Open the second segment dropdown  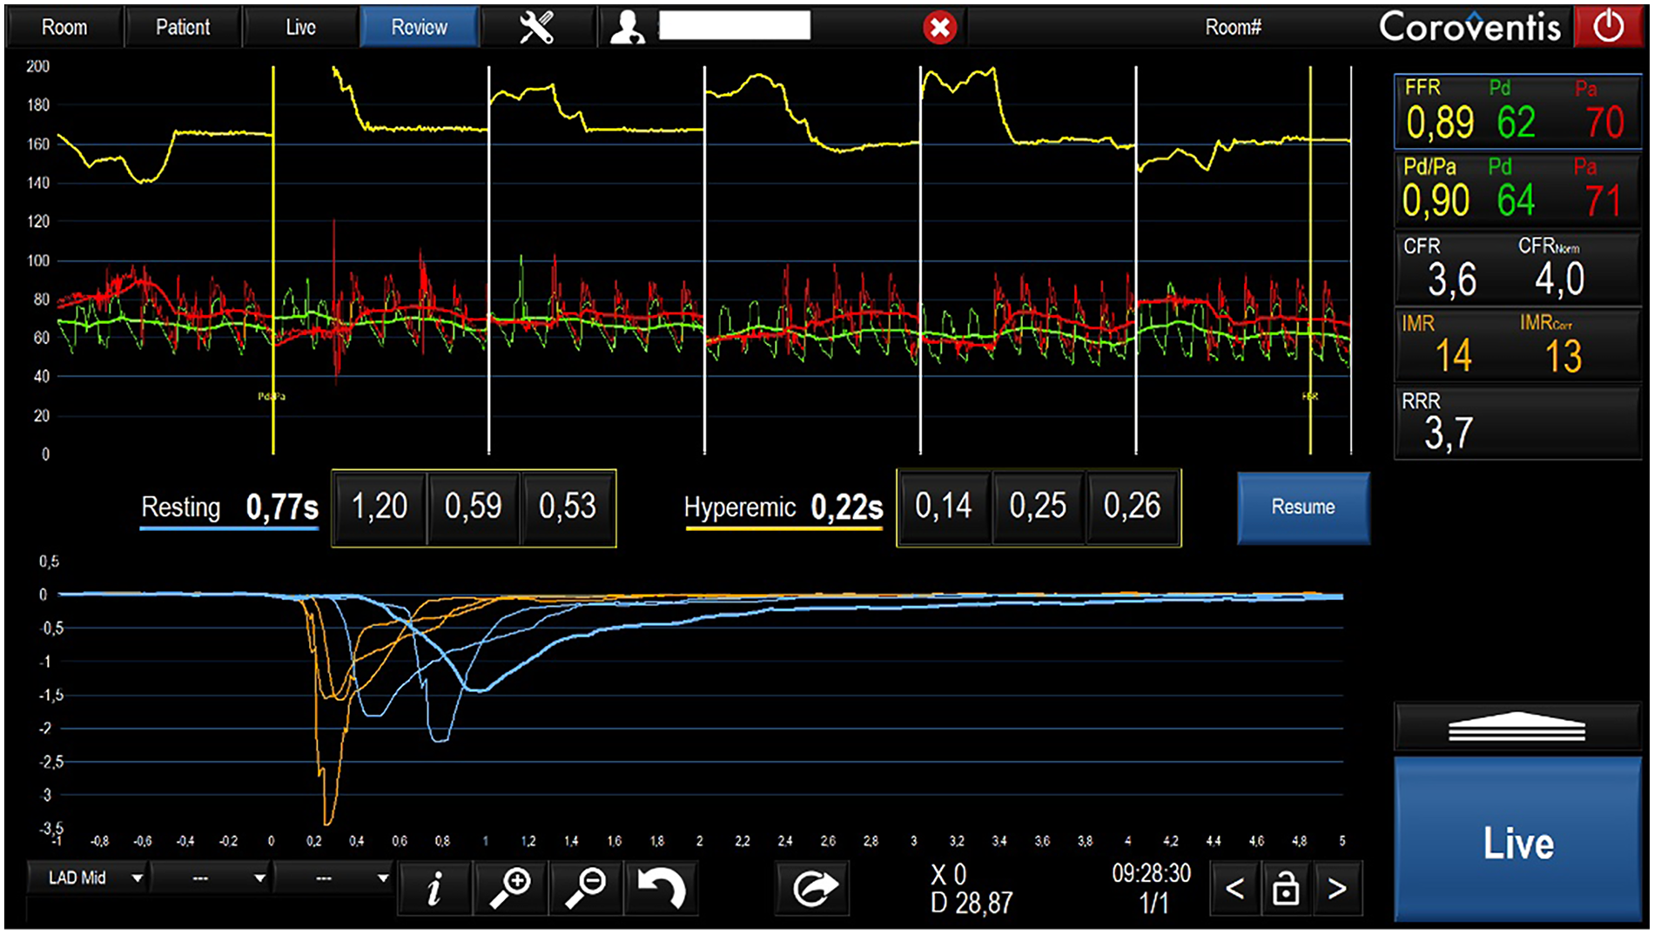tap(211, 878)
